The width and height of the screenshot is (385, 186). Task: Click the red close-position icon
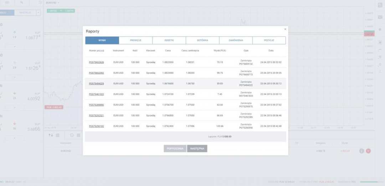point(368,151)
